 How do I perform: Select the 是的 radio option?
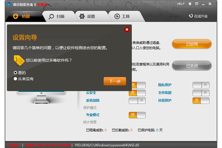15,73
